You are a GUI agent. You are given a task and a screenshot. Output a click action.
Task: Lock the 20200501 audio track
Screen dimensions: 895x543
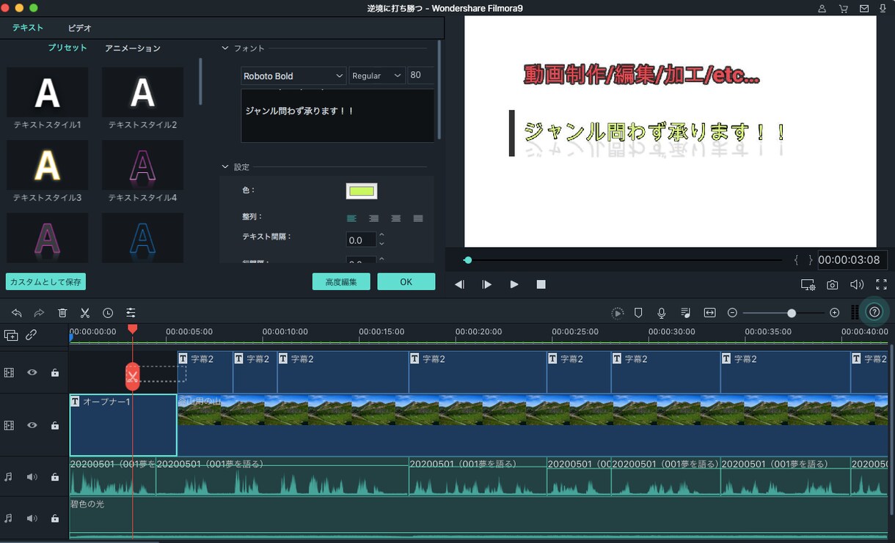tap(54, 477)
